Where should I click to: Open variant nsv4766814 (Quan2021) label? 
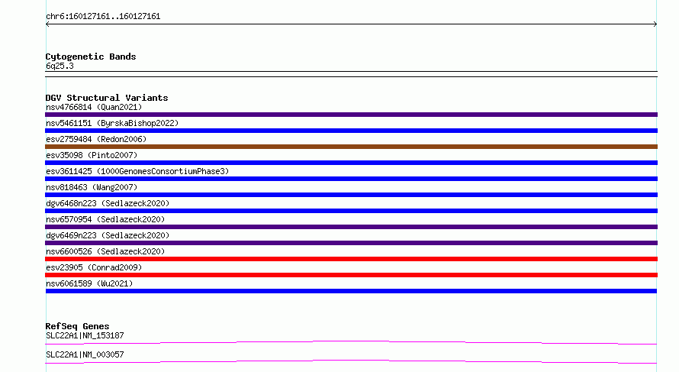[94, 107]
